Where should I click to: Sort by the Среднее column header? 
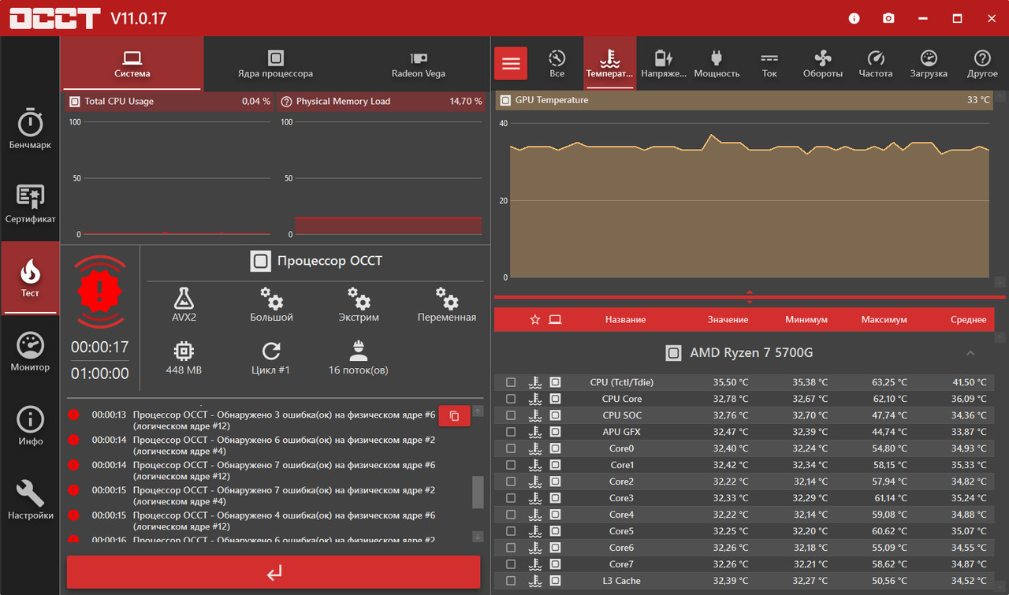click(968, 319)
